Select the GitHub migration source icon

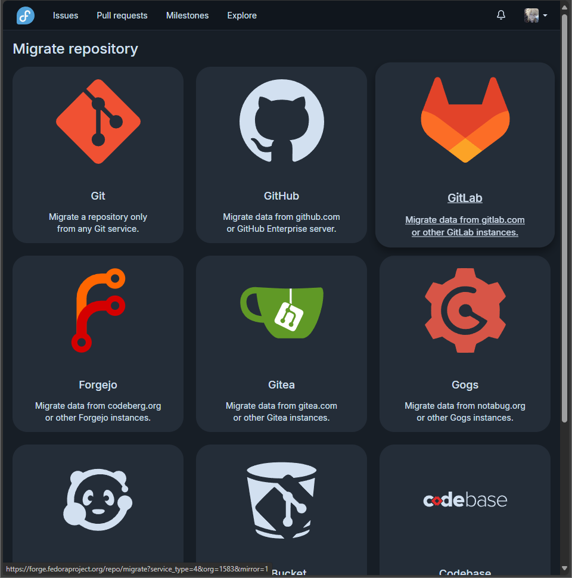click(281, 121)
